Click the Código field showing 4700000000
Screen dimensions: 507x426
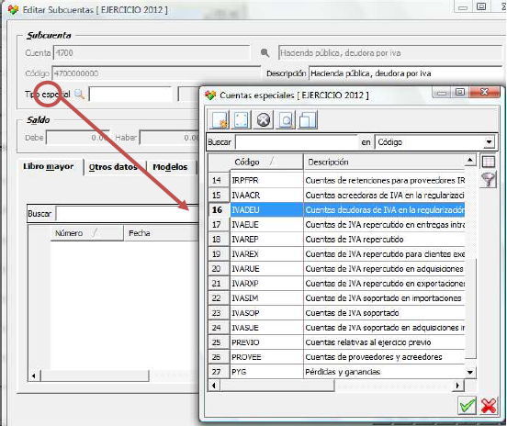(156, 73)
